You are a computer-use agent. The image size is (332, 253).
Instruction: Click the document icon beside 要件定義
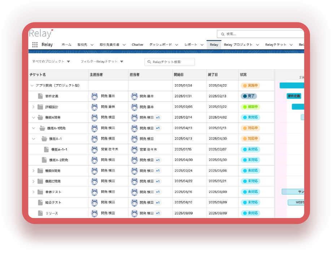pos(40,96)
